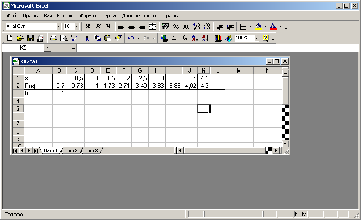This screenshot has width=361, height=220.
Task: Align text to the right
Action: pos(142,26)
